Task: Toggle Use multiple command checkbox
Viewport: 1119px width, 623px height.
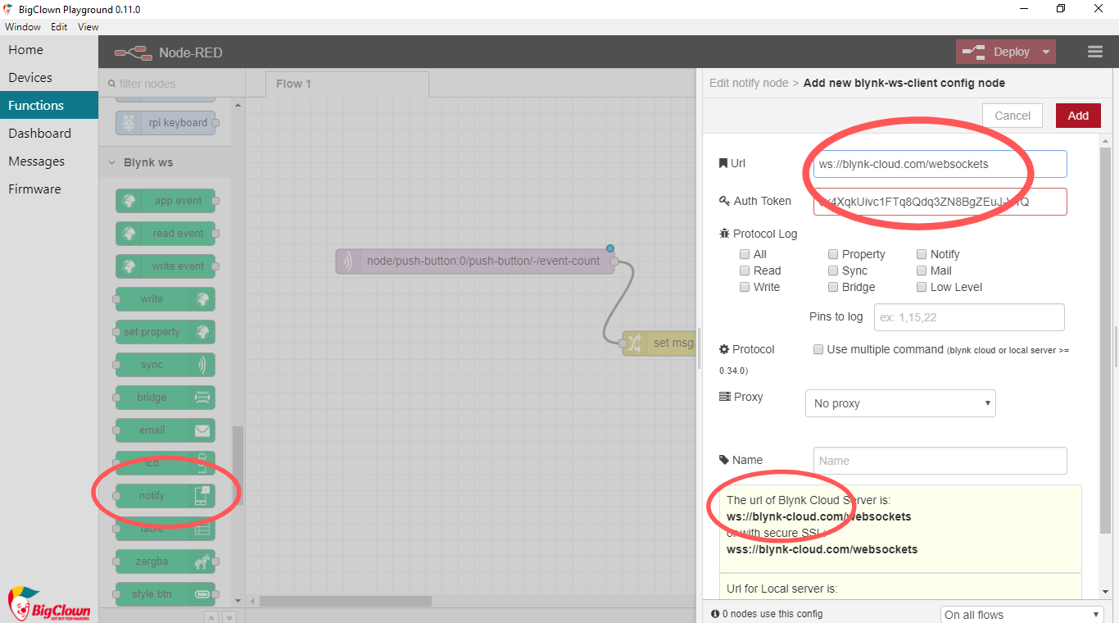Action: (818, 349)
